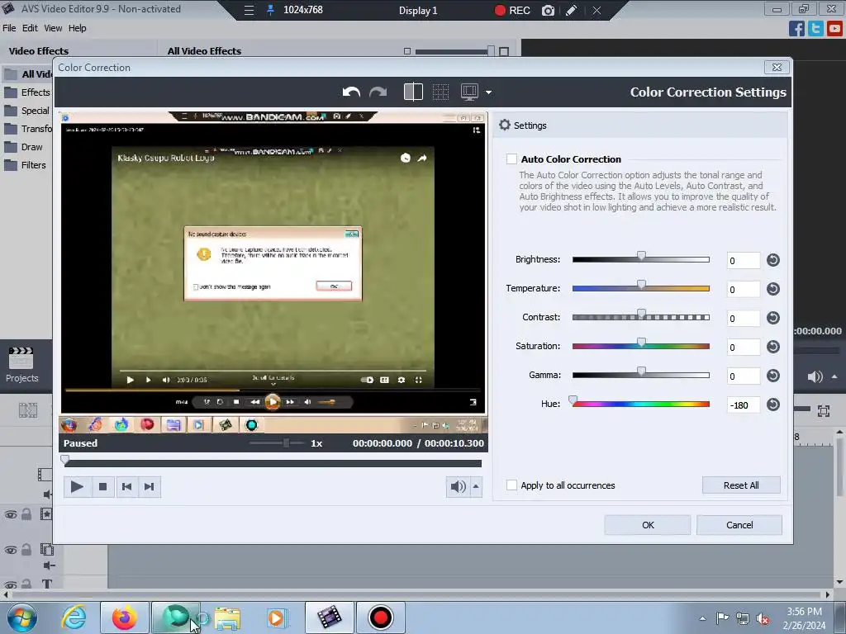846x634 pixels.
Task: Open the Projects panel
Action: point(21,366)
